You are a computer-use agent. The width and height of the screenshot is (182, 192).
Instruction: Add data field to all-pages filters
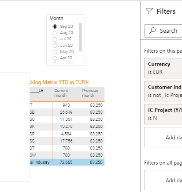163,180
